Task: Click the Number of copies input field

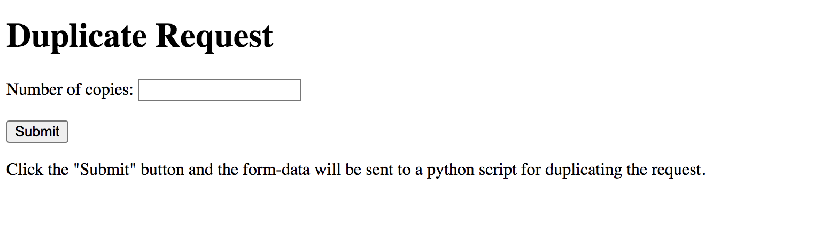Action: pos(219,90)
